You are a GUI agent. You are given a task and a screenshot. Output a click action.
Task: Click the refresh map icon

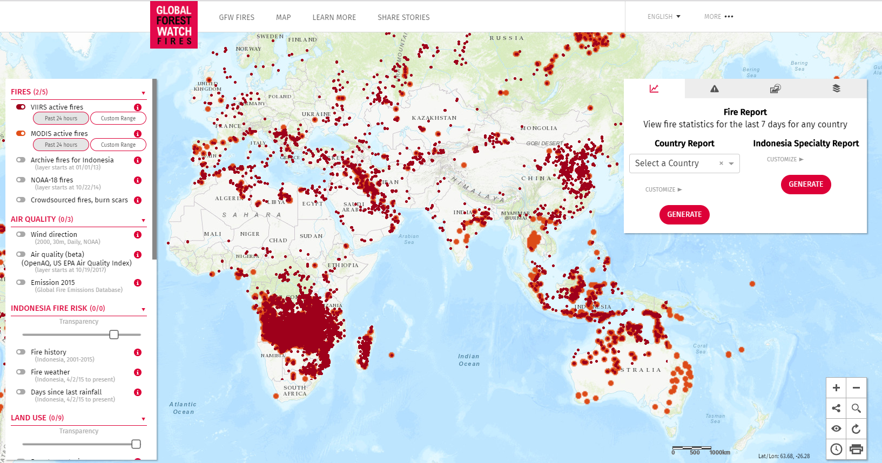click(x=856, y=428)
